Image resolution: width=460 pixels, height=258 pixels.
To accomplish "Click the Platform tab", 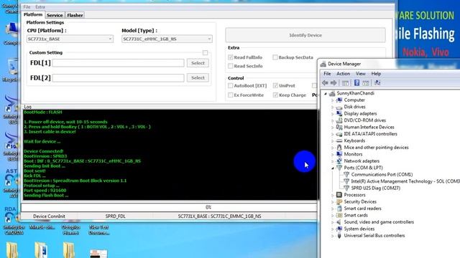I will (33, 14).
